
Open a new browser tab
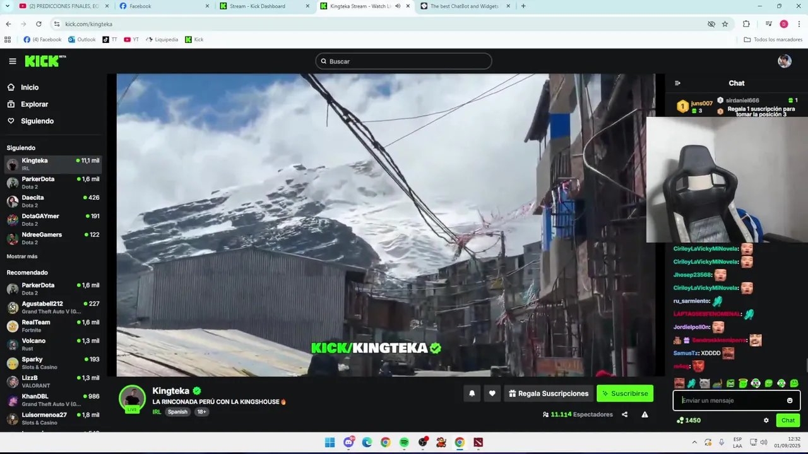(523, 6)
